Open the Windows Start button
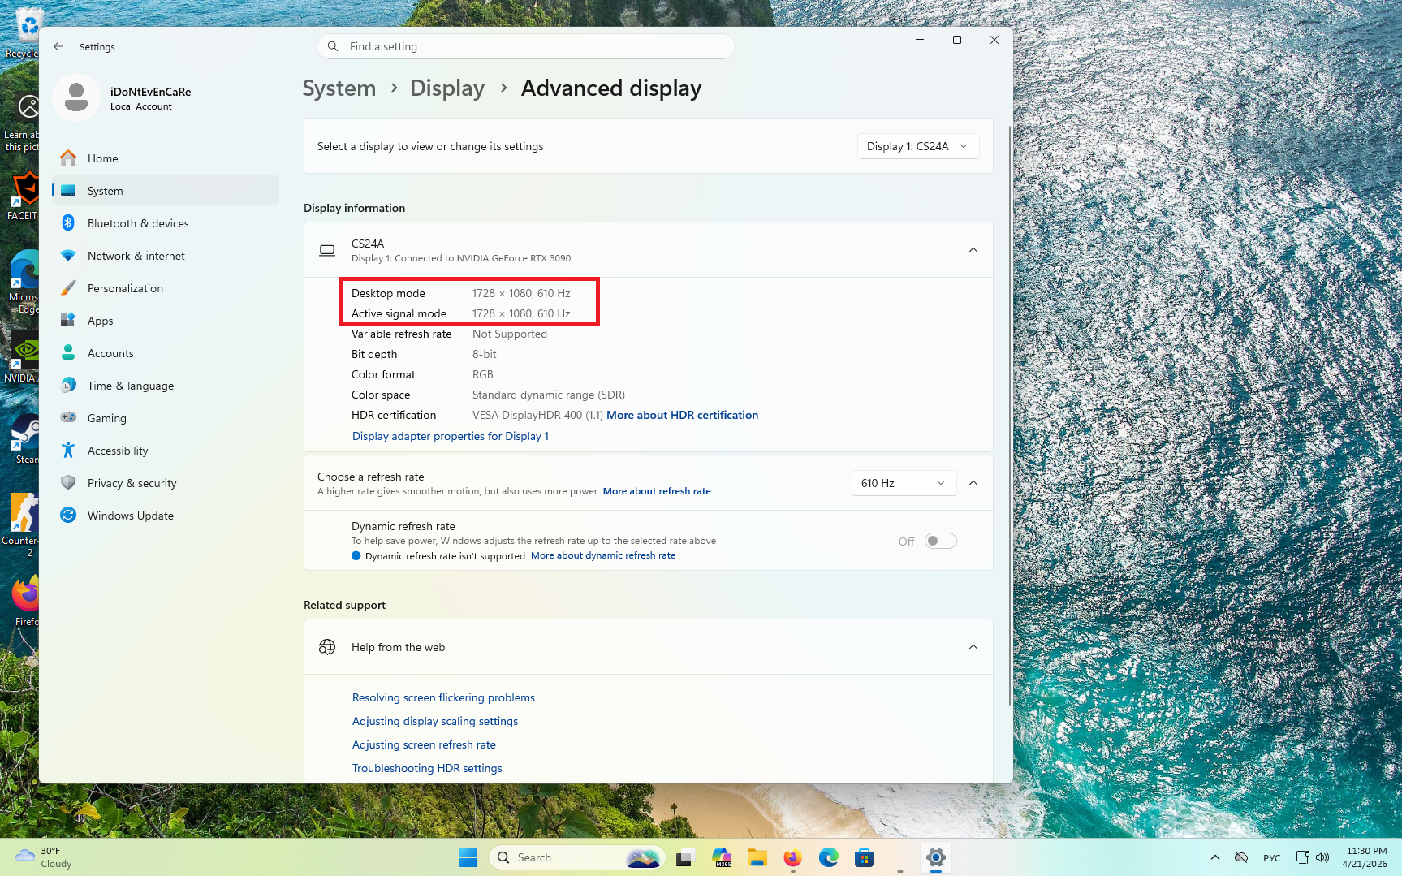This screenshot has width=1402, height=876. click(468, 857)
